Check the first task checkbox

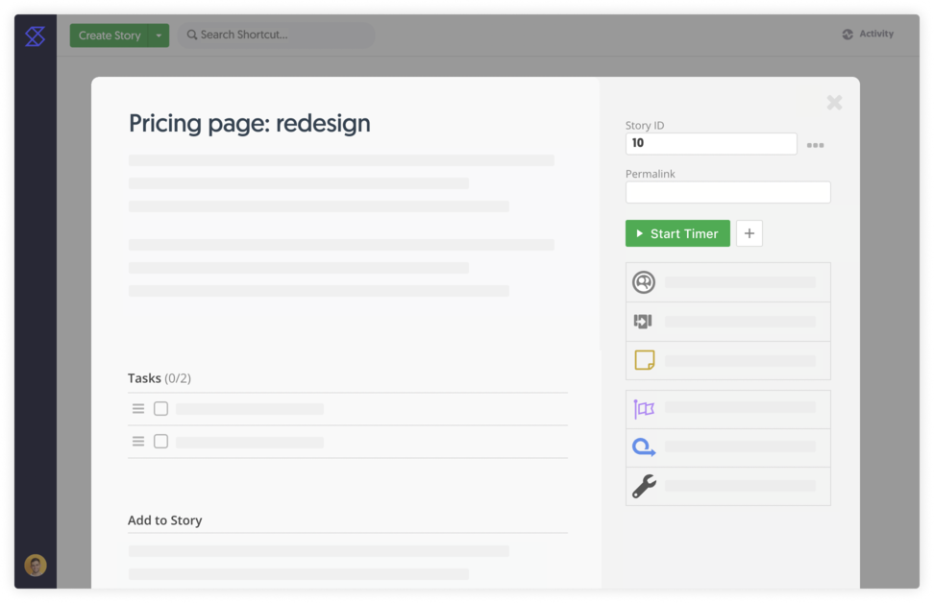(x=160, y=409)
